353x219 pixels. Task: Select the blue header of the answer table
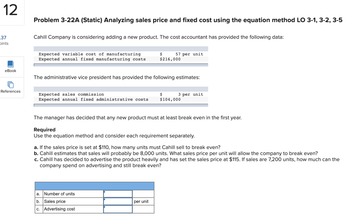tap(95, 186)
